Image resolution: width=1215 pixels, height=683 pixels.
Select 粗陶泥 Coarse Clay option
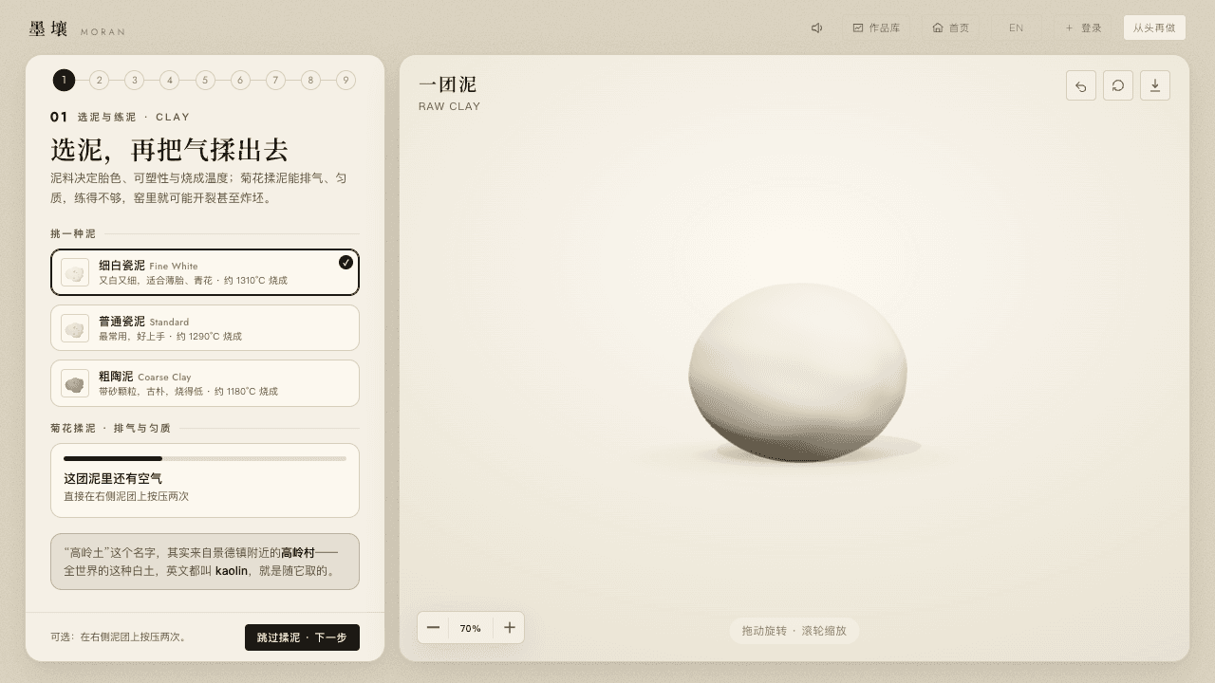(x=205, y=383)
